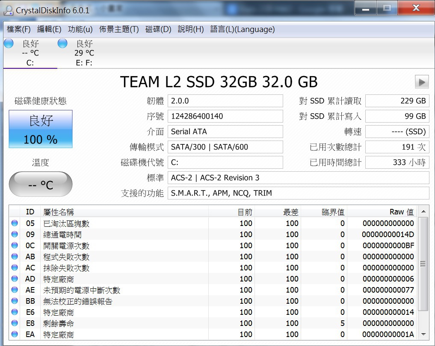Click the status dot for attribute AE
Image resolution: width=435 pixels, height=346 pixels.
pyautogui.click(x=15, y=290)
